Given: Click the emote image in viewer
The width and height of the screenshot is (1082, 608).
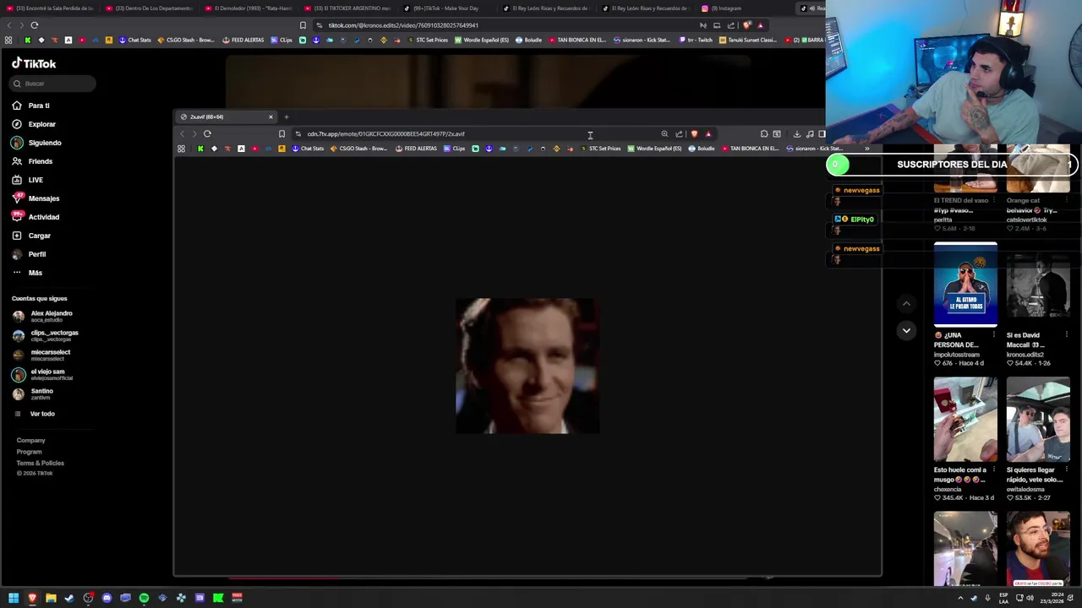Looking at the screenshot, I should click(x=527, y=366).
